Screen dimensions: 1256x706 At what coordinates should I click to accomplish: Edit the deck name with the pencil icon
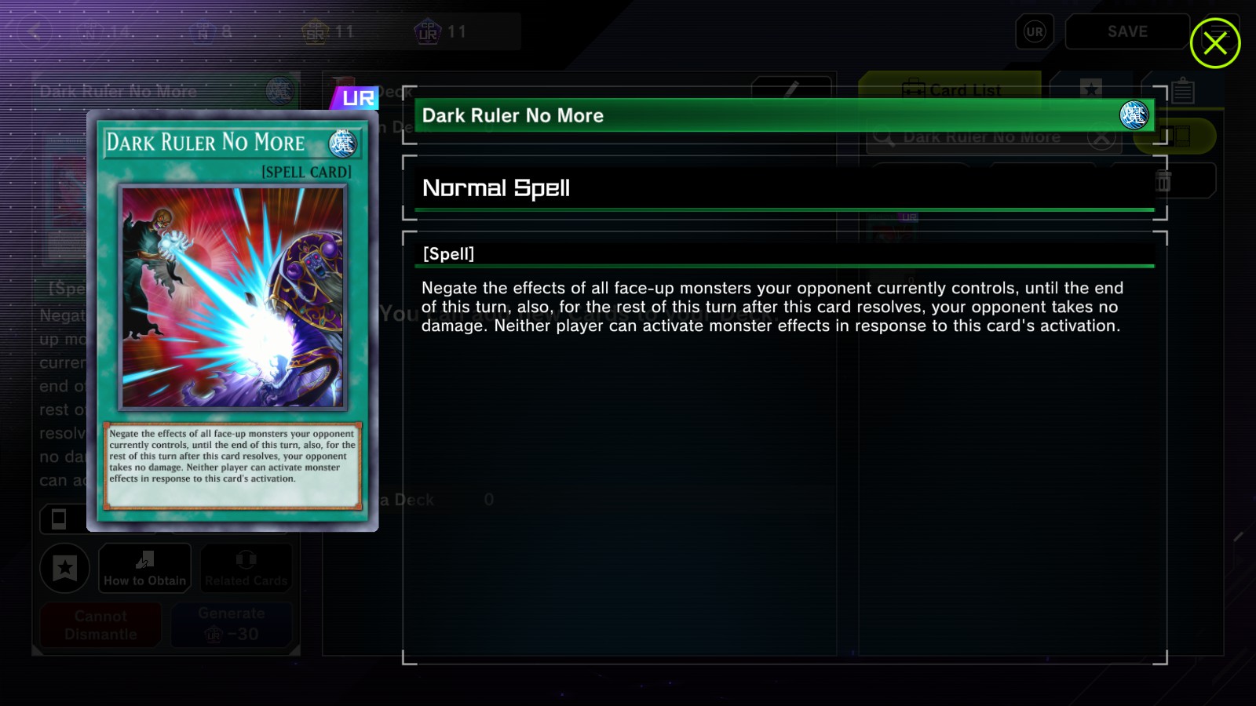(791, 89)
